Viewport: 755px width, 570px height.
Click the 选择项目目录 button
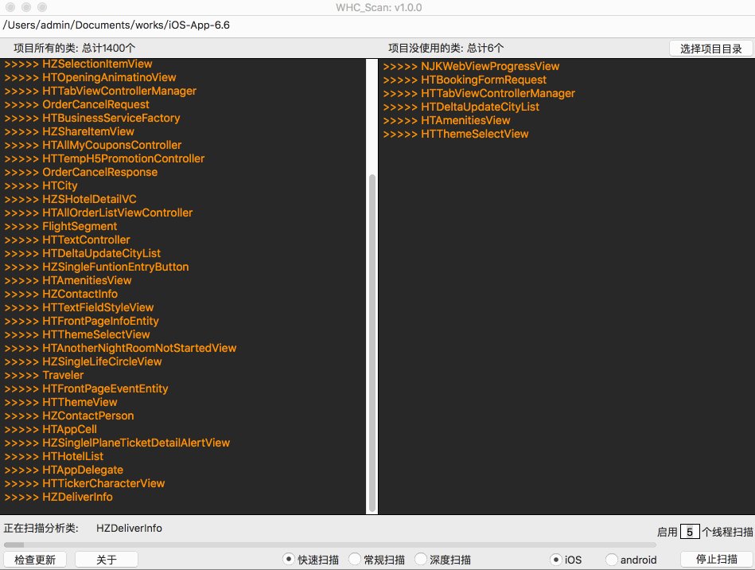pos(710,49)
